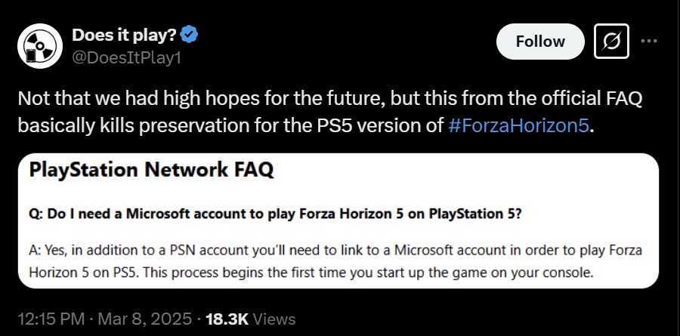Viewport: 680px width, 336px height.
Task: Open the PlayStation Network FAQ image heading
Action: pos(151,170)
